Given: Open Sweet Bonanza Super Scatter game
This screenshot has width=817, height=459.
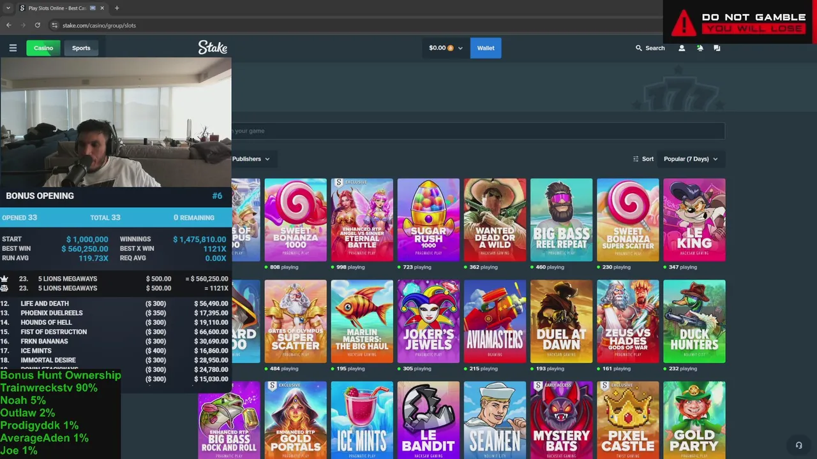Looking at the screenshot, I should (627, 220).
